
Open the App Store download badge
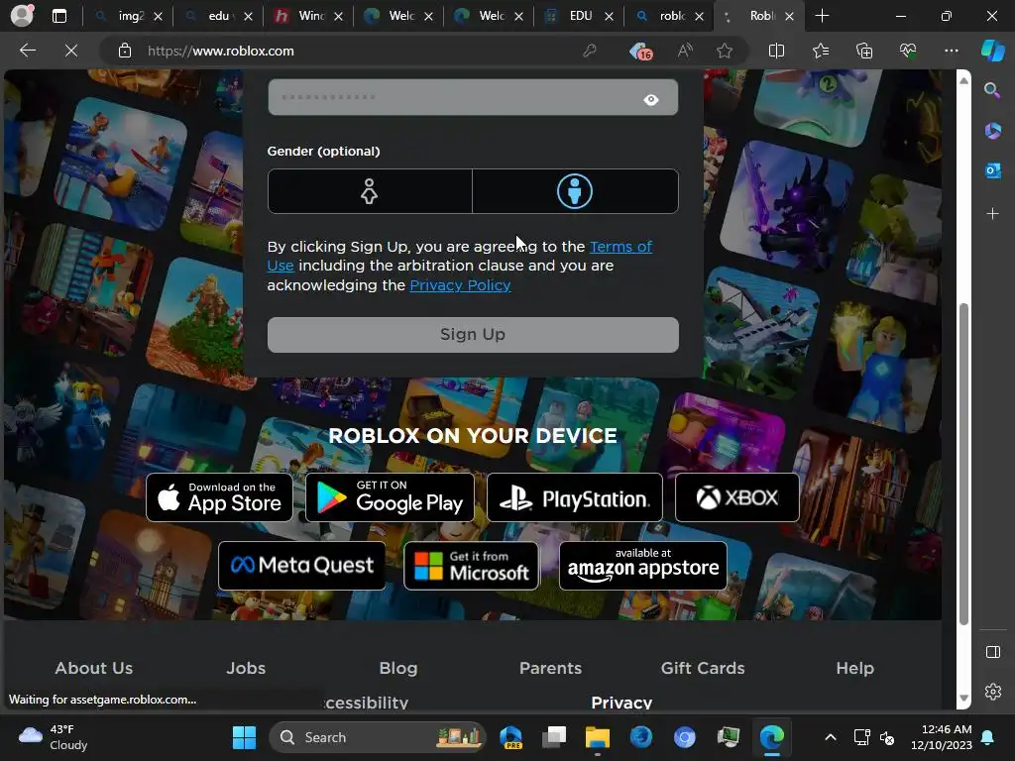point(219,497)
